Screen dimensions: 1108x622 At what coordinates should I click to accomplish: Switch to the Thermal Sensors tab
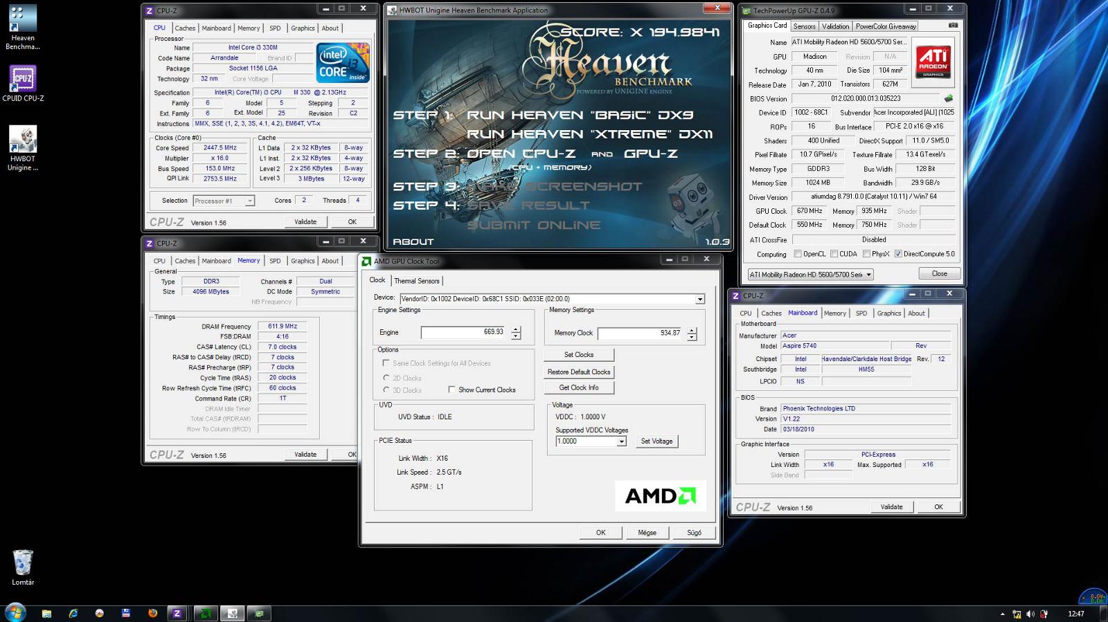point(417,281)
